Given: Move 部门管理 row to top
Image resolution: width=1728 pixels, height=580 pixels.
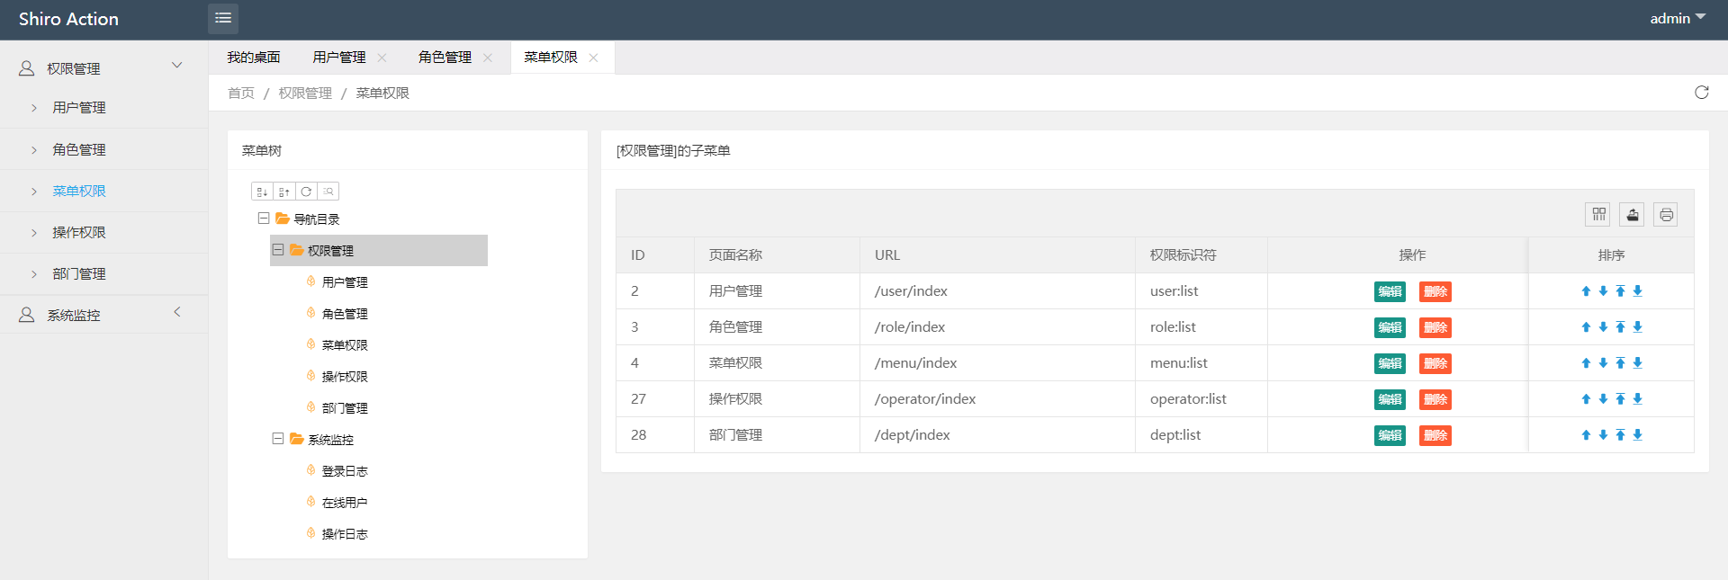Looking at the screenshot, I should pyautogui.click(x=1620, y=435).
